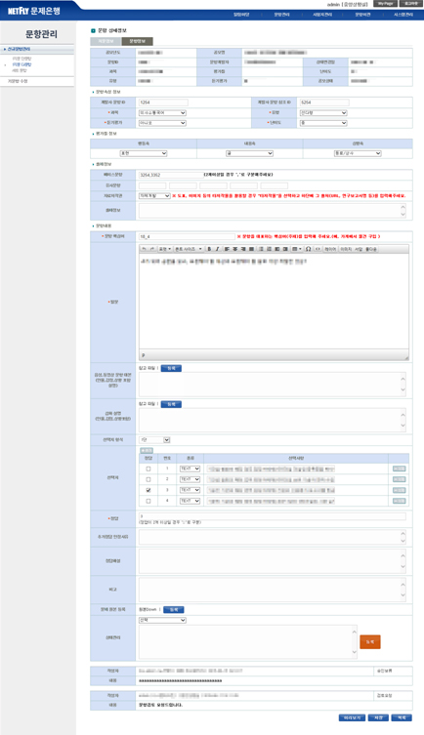Click the undo arrow in the editor toolbar

[144, 249]
